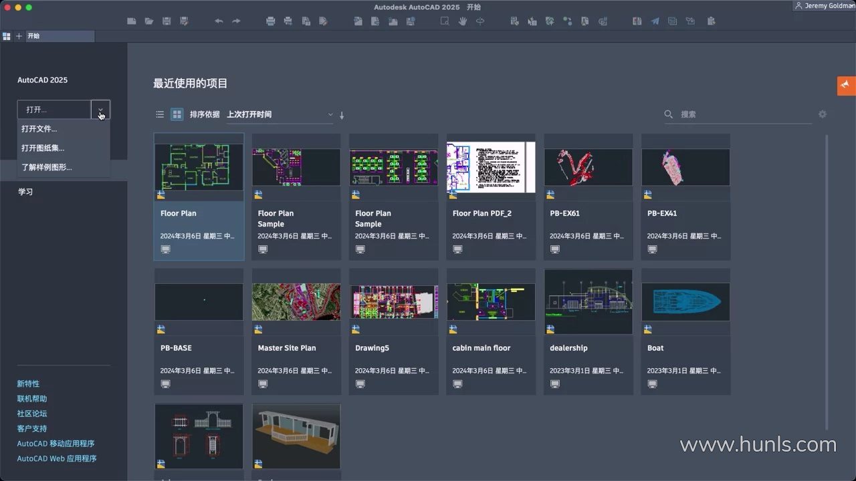Switch to grid view layout
The width and height of the screenshot is (856, 481).
point(177,114)
